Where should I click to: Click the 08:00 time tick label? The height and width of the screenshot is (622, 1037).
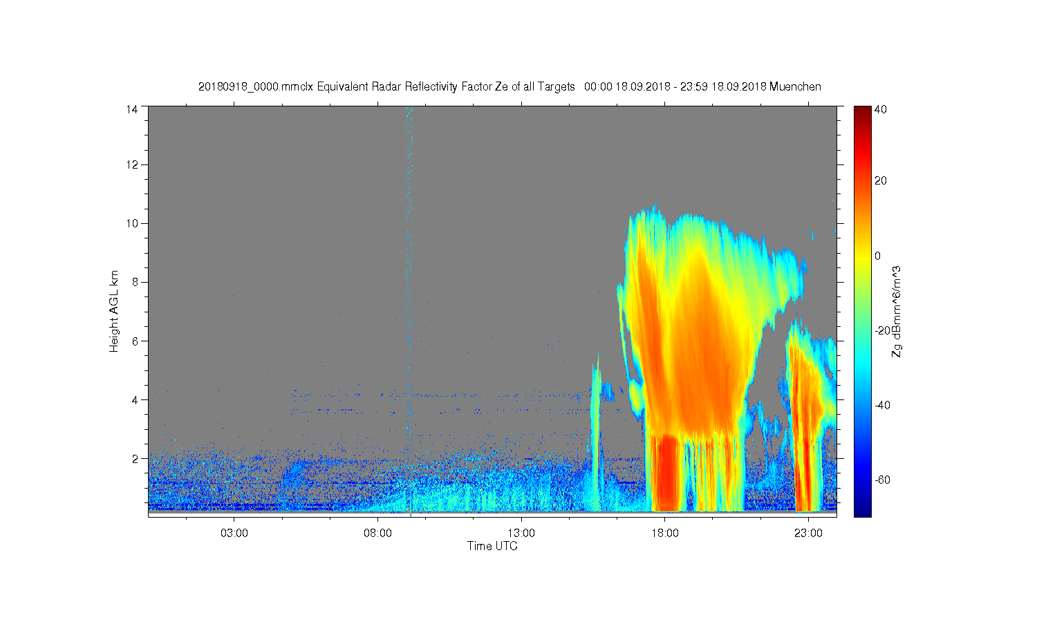pyautogui.click(x=377, y=534)
